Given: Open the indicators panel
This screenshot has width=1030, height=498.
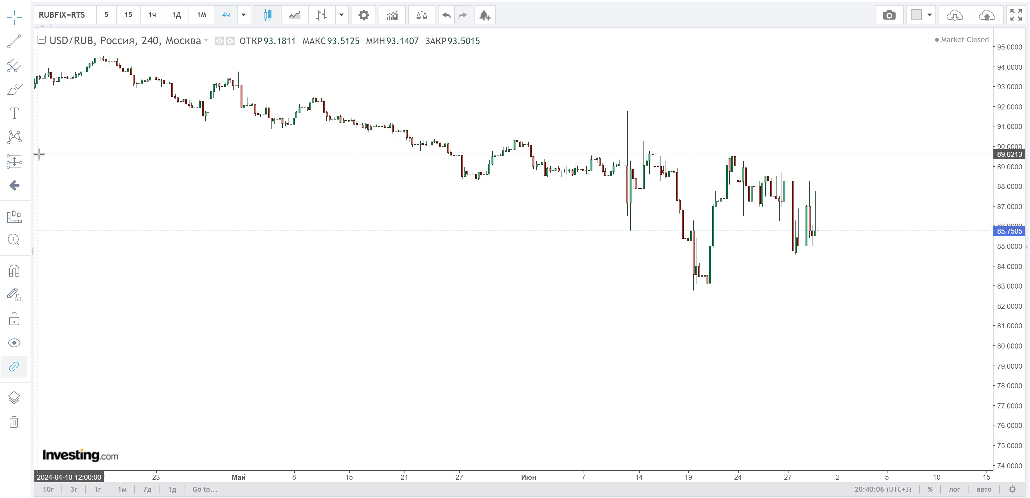Looking at the screenshot, I should click(x=392, y=15).
